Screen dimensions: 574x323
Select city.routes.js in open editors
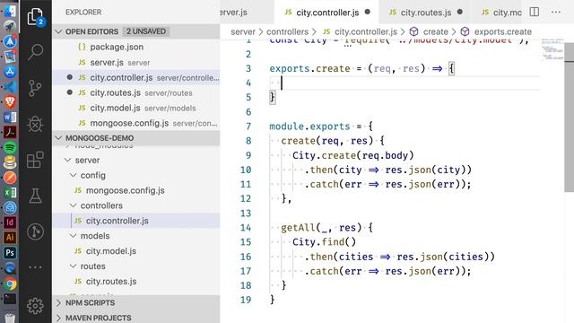pyautogui.click(x=136, y=93)
